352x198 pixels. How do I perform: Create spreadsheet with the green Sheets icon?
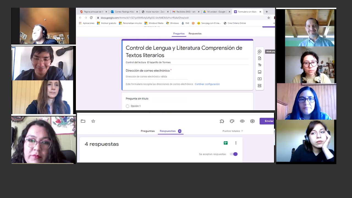[x=226, y=143]
